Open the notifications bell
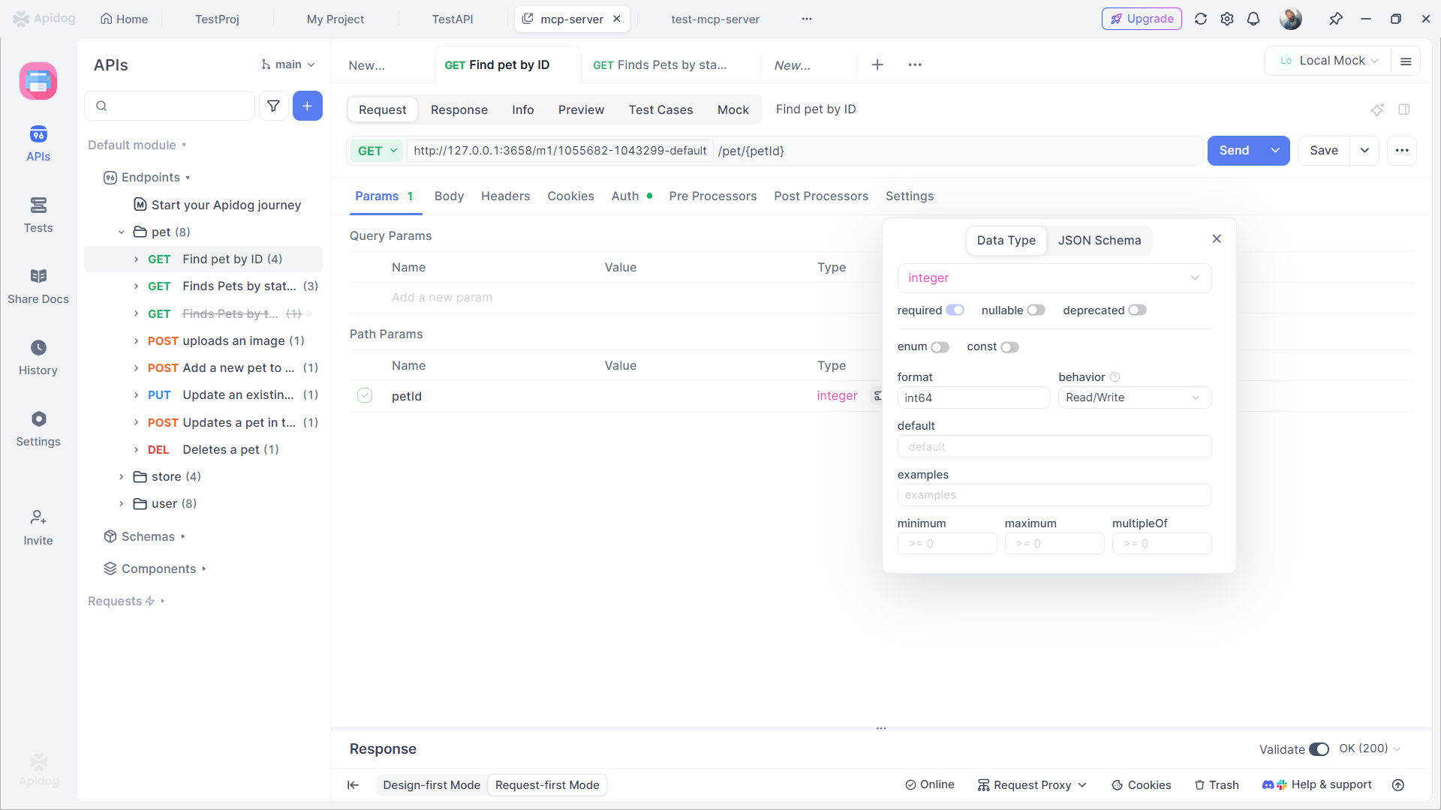Viewport: 1441px width, 810px height. coord(1253,19)
